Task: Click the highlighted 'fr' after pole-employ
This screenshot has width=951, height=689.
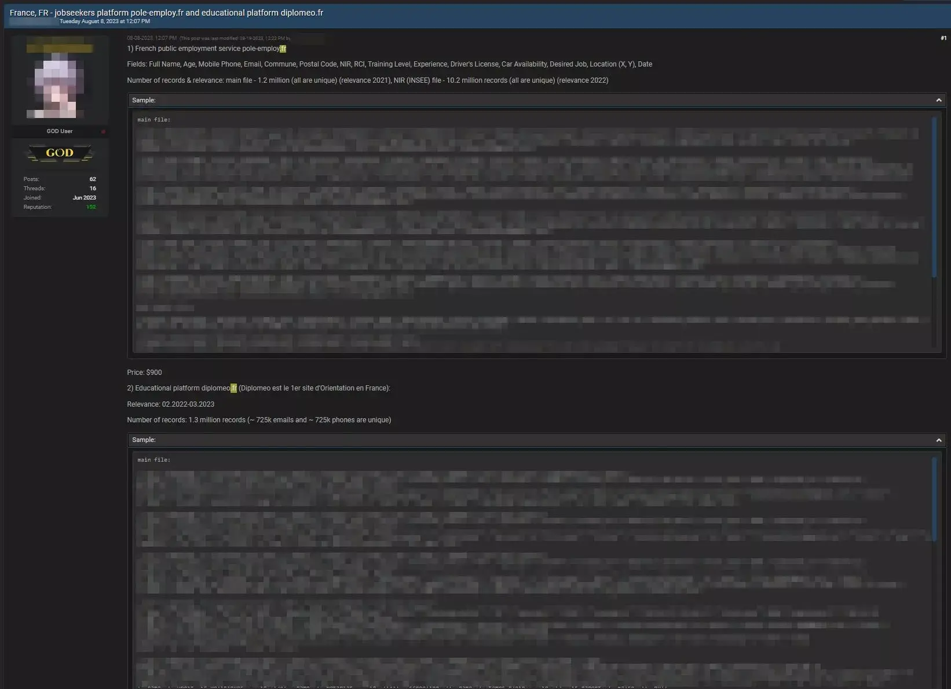Action: (283, 49)
